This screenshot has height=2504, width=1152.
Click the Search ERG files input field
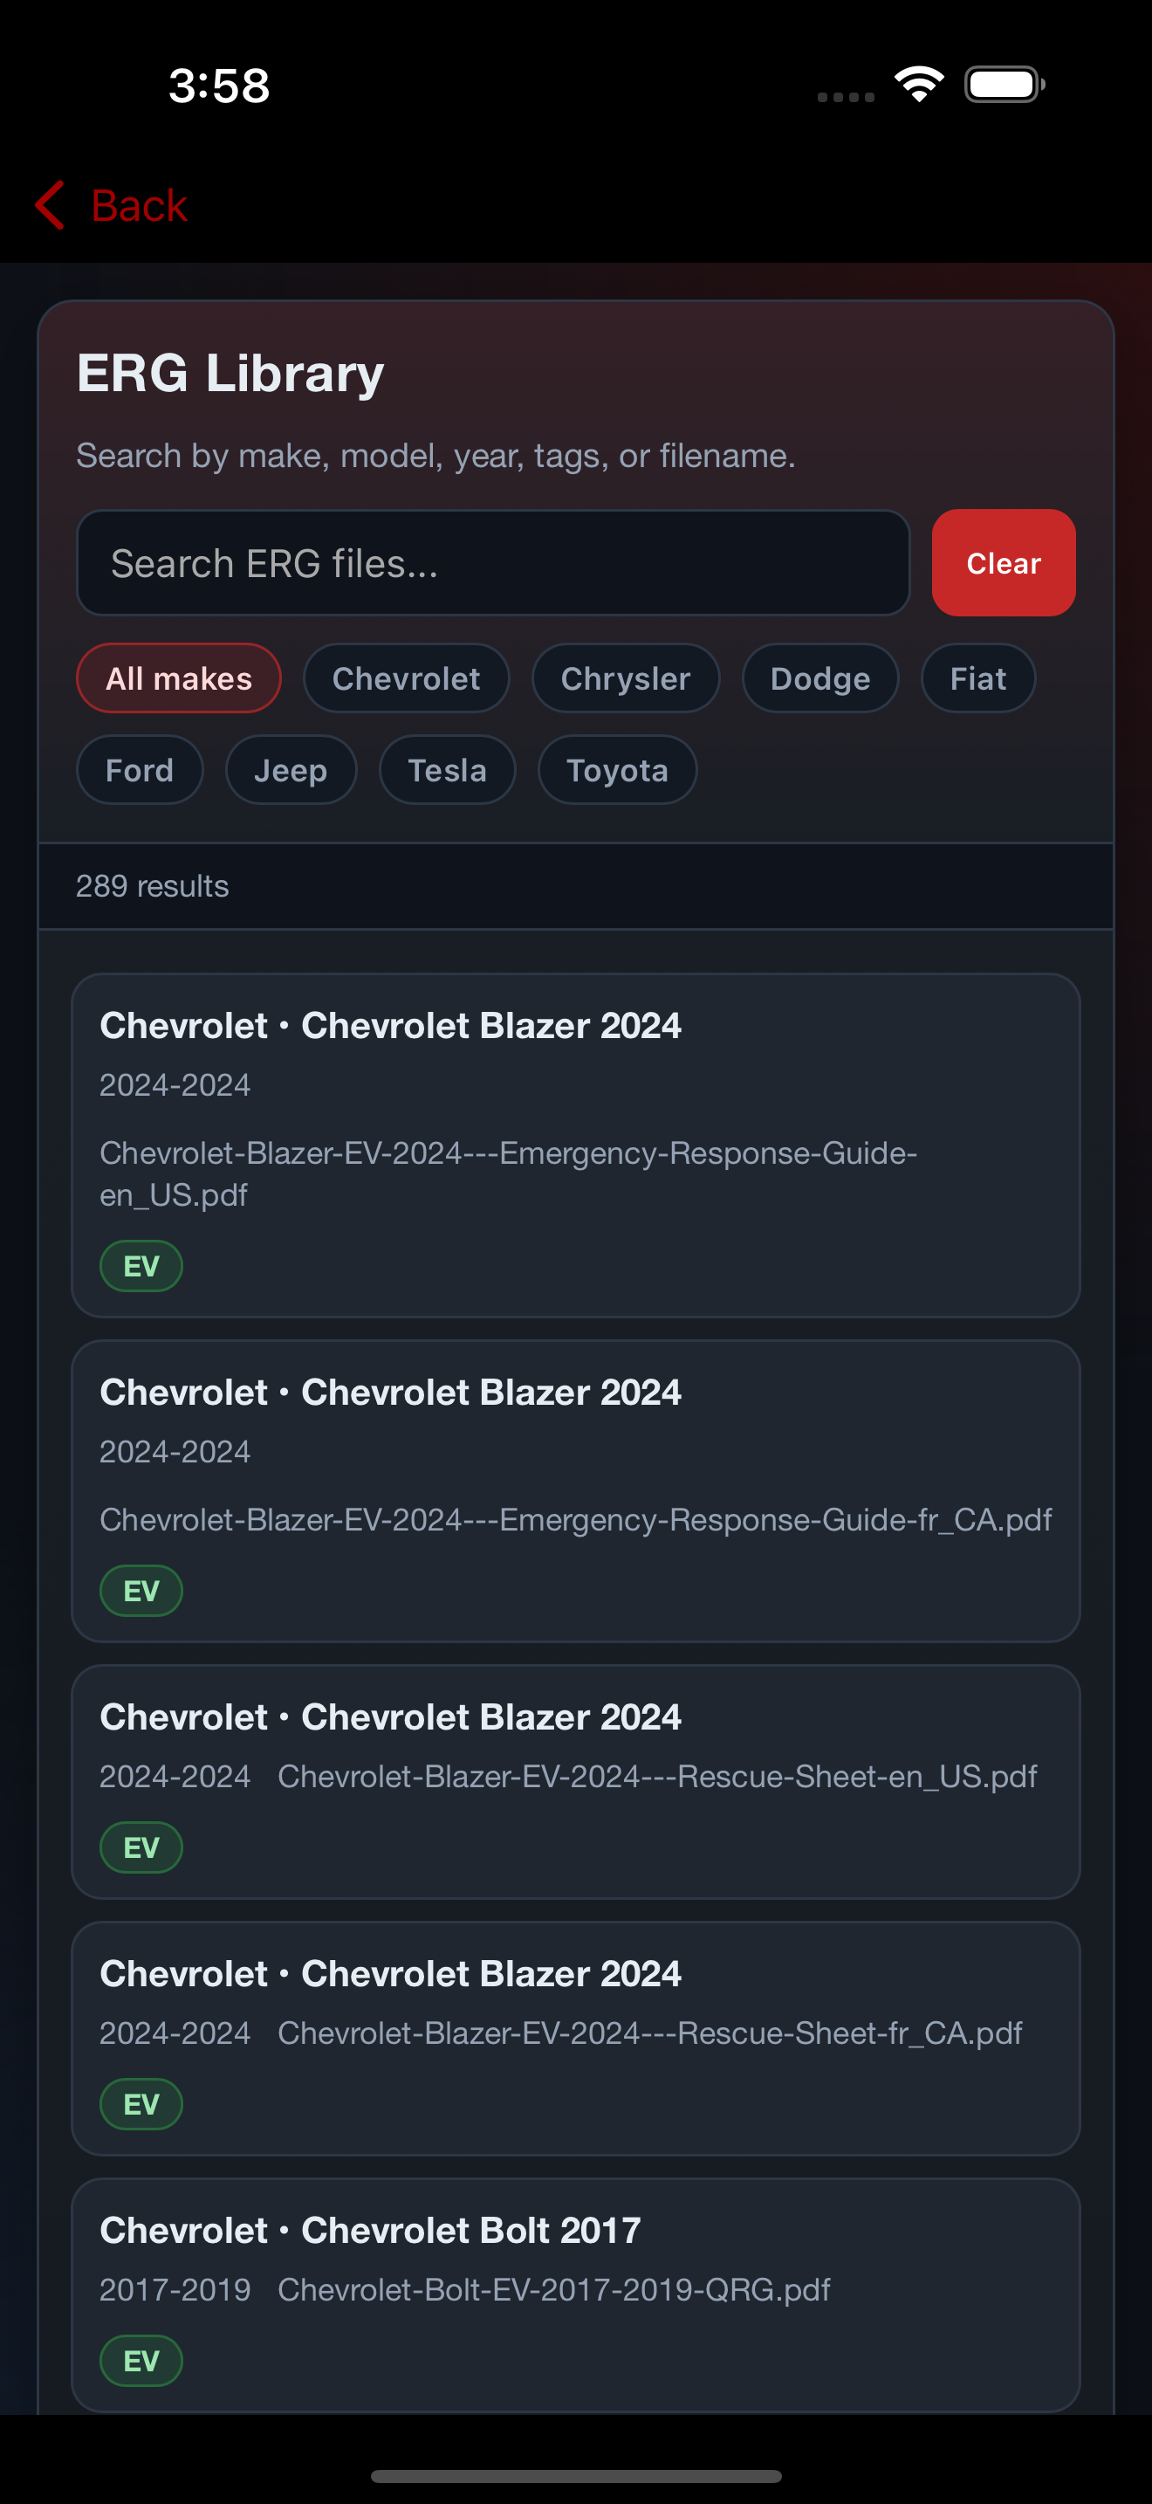[492, 563]
